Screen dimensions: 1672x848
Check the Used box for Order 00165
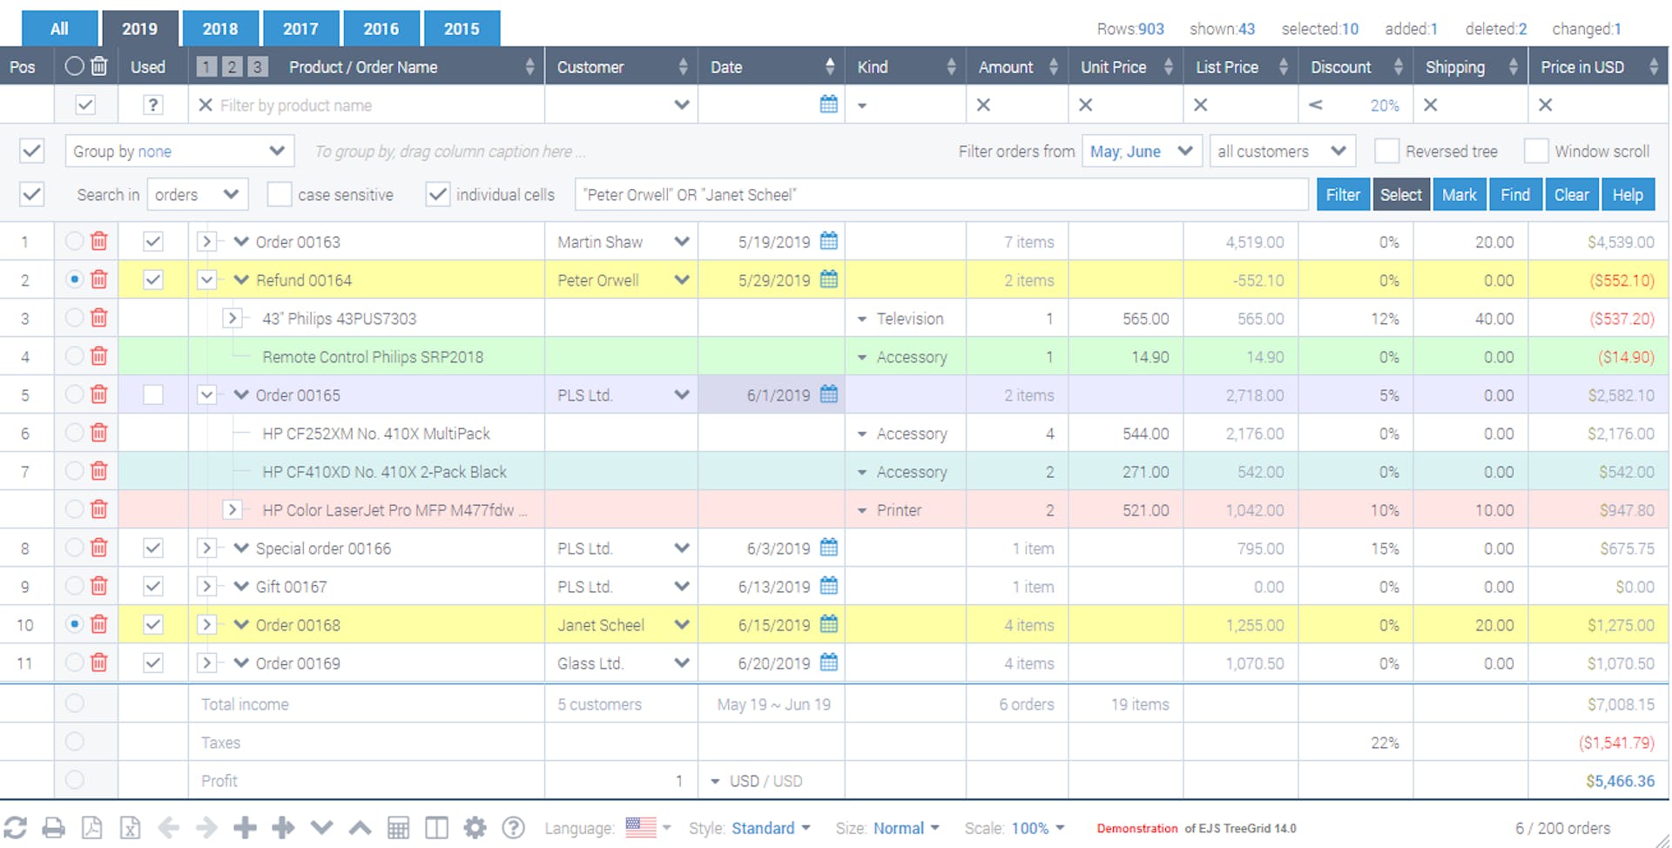click(153, 394)
